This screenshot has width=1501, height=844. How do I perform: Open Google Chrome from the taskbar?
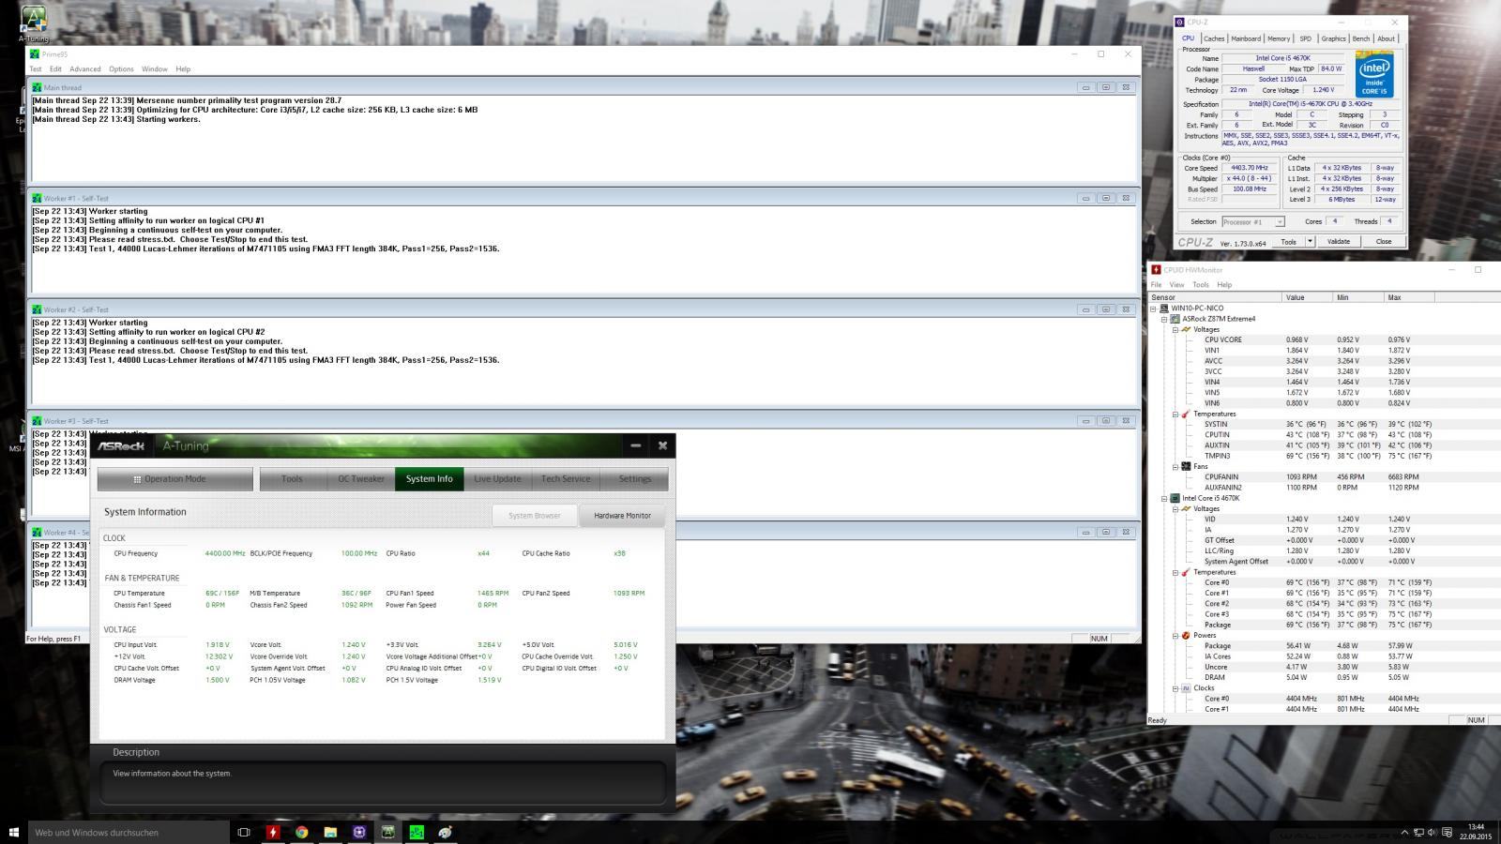point(301,832)
